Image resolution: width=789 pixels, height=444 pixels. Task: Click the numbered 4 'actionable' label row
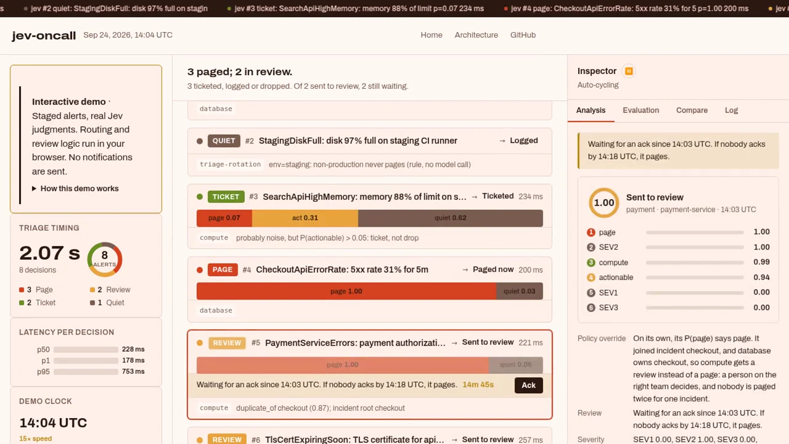[678, 277]
